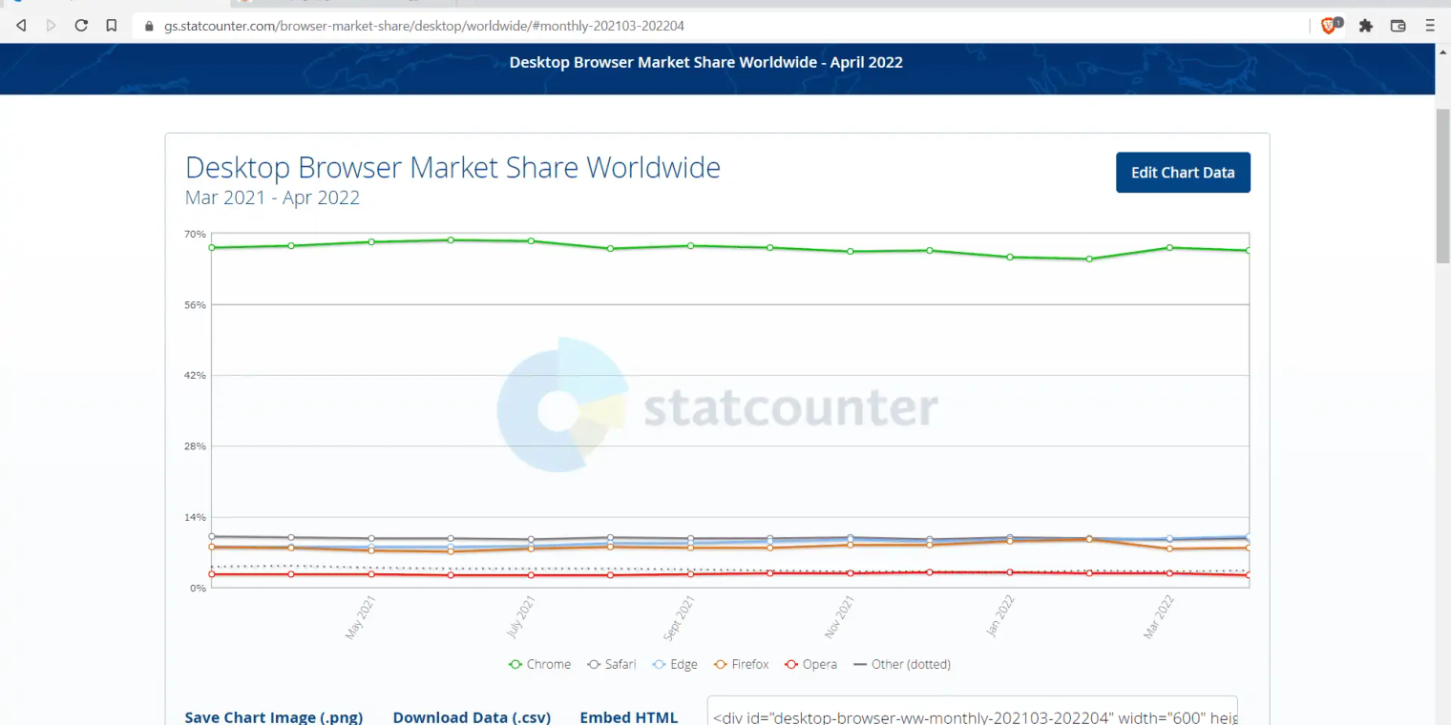Viewport: 1451px width, 725px height.
Task: Open the browser main menu hamburger icon
Action: pos(1430,26)
